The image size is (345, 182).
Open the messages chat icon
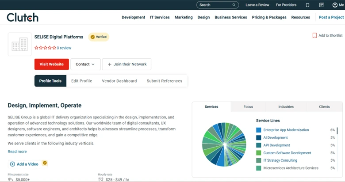(322, 5)
